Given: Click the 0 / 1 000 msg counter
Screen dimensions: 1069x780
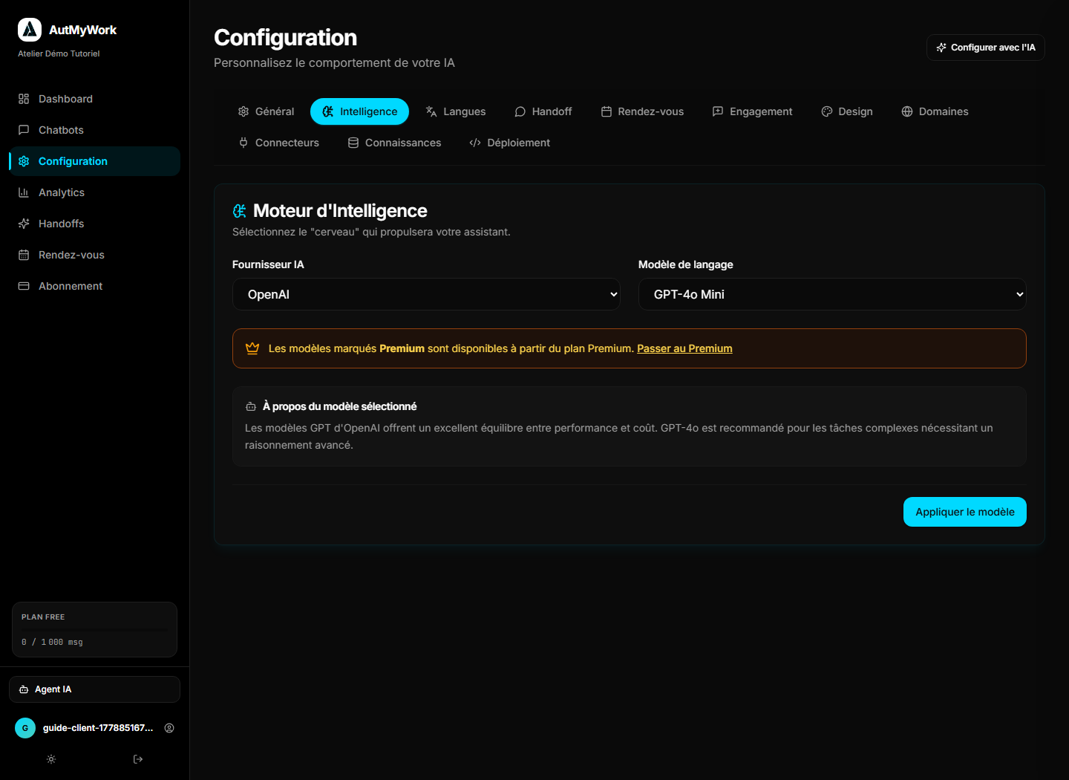Looking at the screenshot, I should tap(52, 642).
